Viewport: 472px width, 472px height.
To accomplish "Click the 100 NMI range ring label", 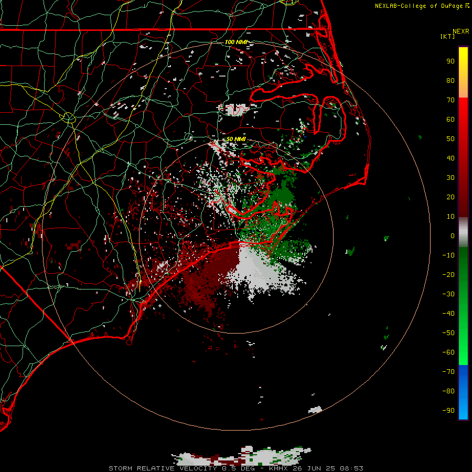I will (236, 42).
